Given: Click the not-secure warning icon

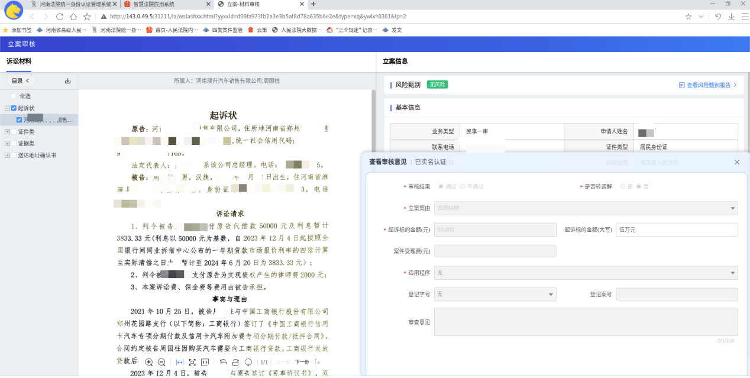Looking at the screenshot, I should pyautogui.click(x=104, y=17).
